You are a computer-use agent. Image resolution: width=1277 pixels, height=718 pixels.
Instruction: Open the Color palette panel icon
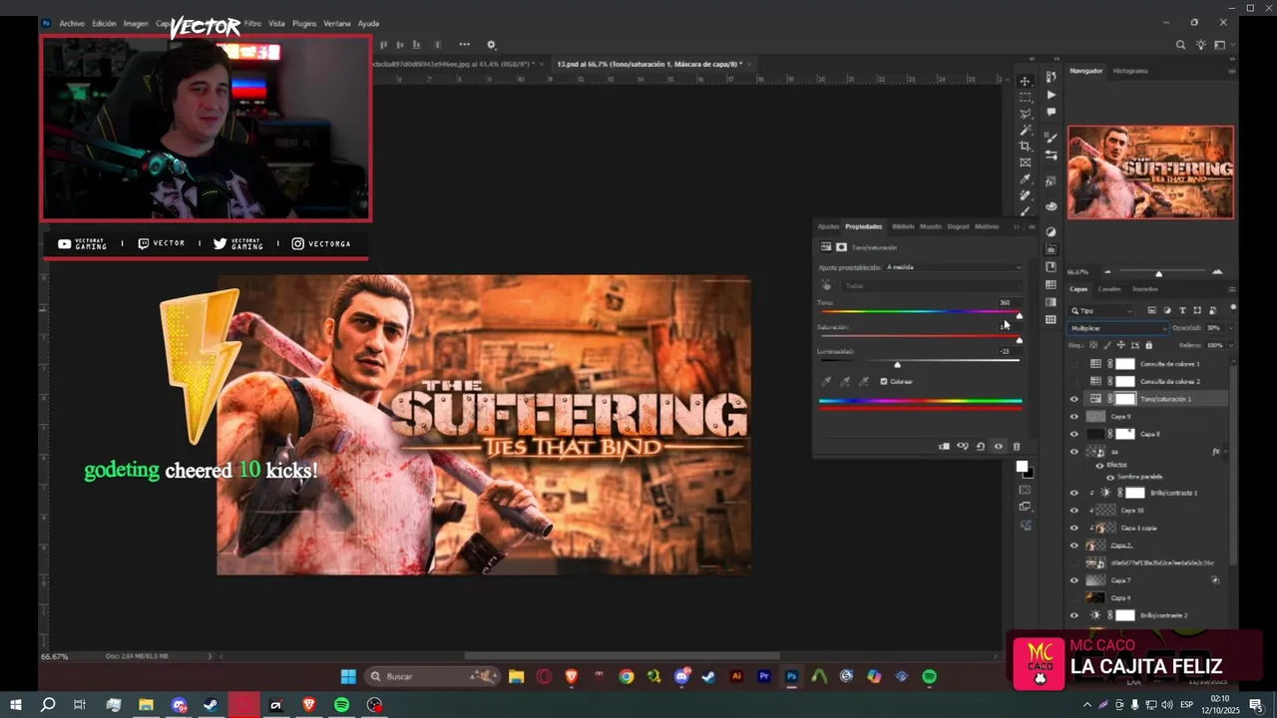point(1051,206)
